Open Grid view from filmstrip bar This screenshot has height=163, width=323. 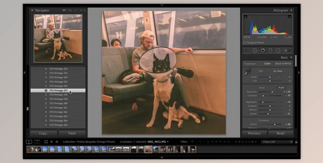[46, 142]
